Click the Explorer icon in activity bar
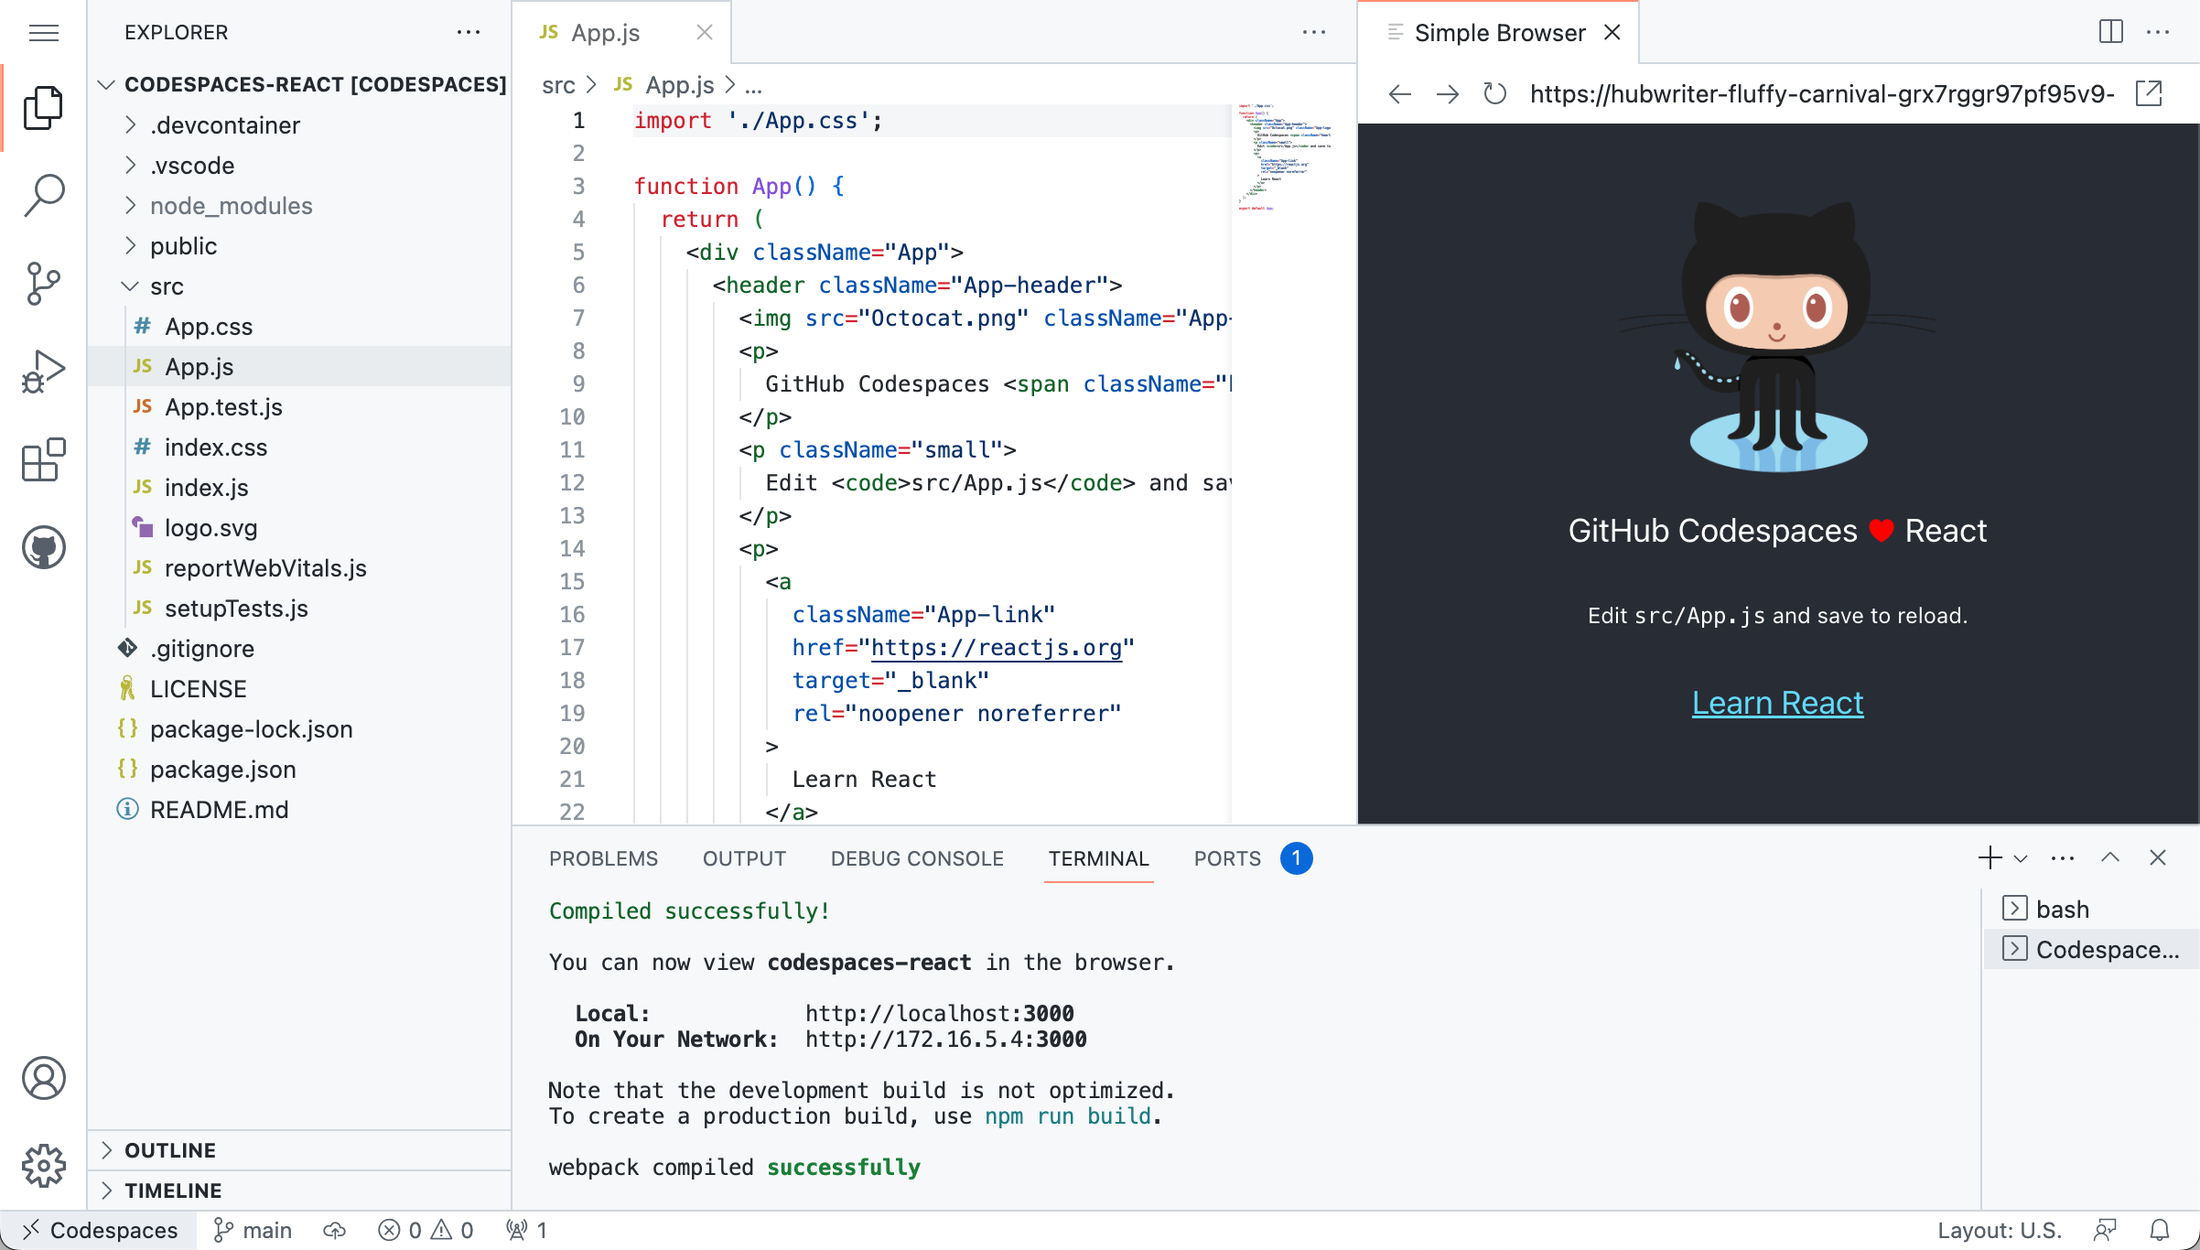2200x1250 pixels. coord(46,107)
